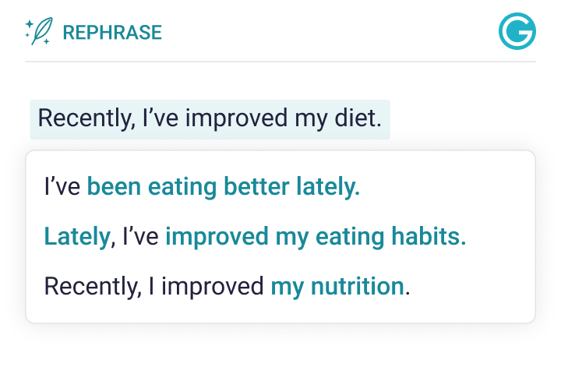Click the teal phrase "my nutrition"
The height and width of the screenshot is (374, 561).
[337, 287]
